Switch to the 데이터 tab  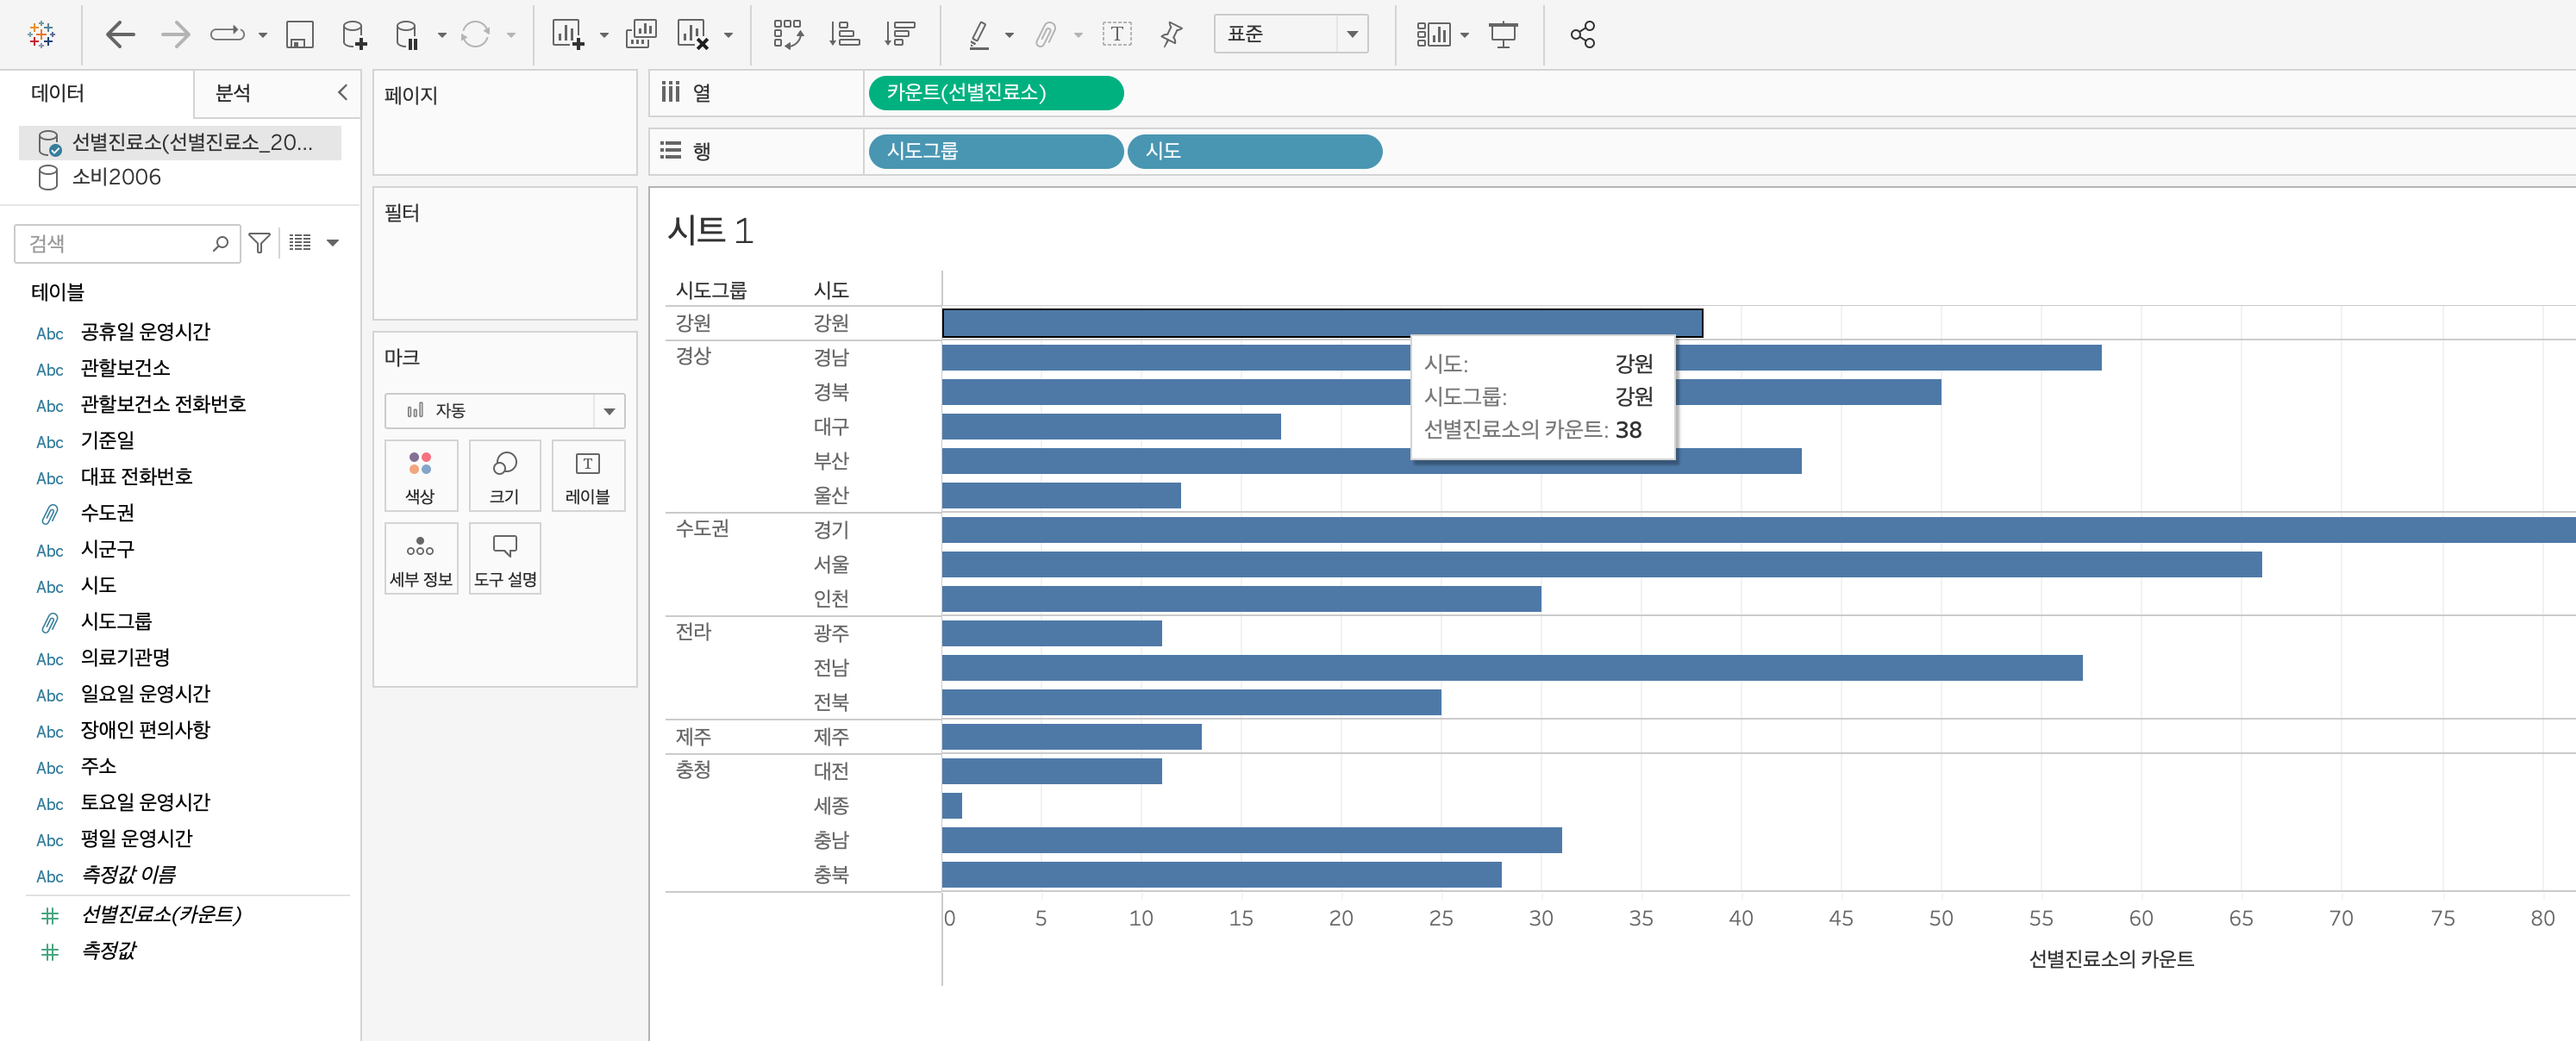click(x=57, y=93)
